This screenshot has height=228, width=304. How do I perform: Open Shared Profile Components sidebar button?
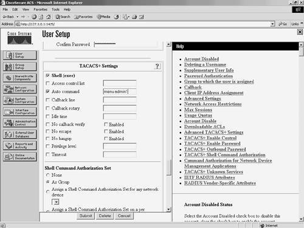[x=20, y=78]
